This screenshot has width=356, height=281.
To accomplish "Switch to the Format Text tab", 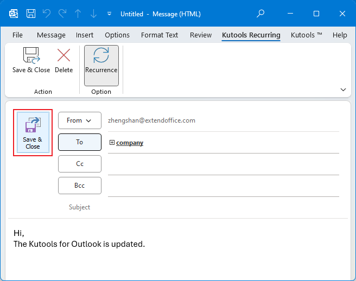I will click(160, 35).
